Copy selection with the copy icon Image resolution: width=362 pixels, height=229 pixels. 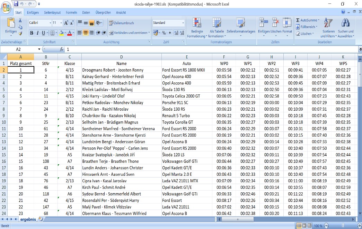coord(20,27)
